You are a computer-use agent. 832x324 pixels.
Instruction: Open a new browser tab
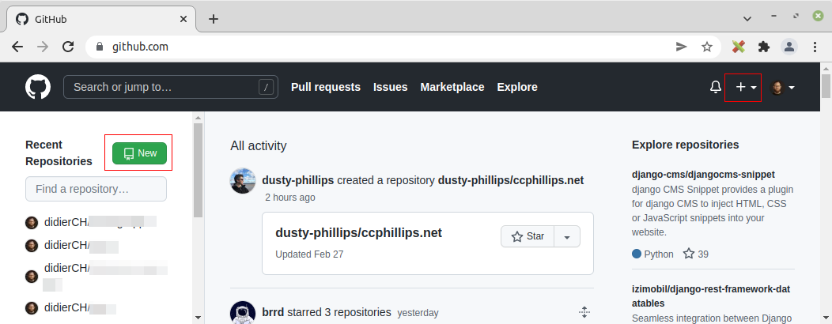click(x=214, y=19)
